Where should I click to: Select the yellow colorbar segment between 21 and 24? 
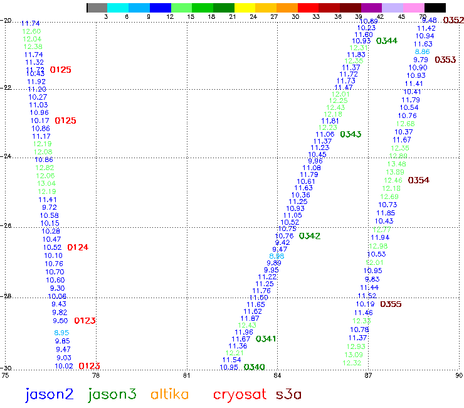[x=245, y=8]
